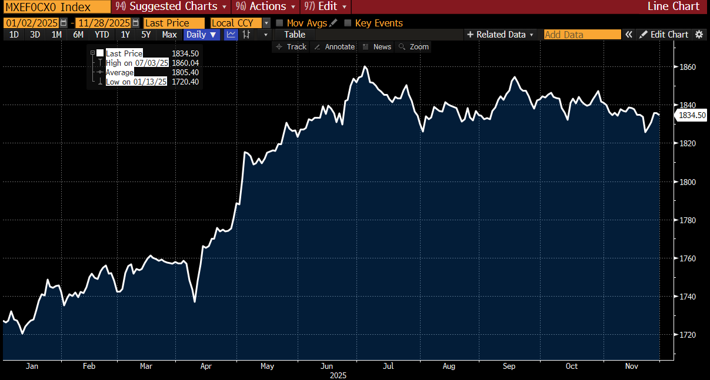Open the Actions menu

point(265,6)
